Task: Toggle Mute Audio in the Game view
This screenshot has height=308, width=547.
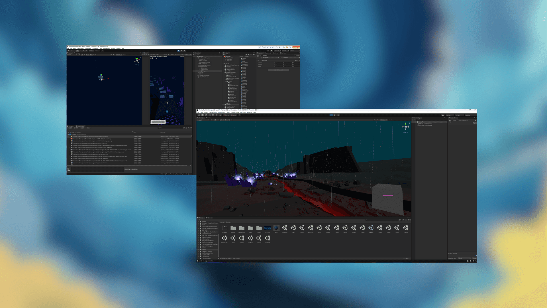Action: pos(188,55)
